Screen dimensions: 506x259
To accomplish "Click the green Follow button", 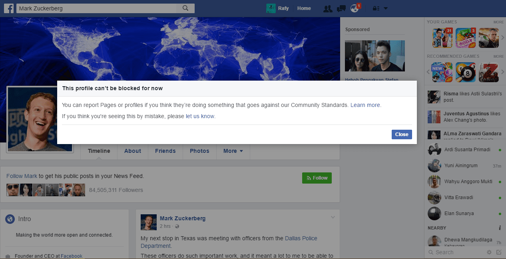I will click(x=317, y=178).
